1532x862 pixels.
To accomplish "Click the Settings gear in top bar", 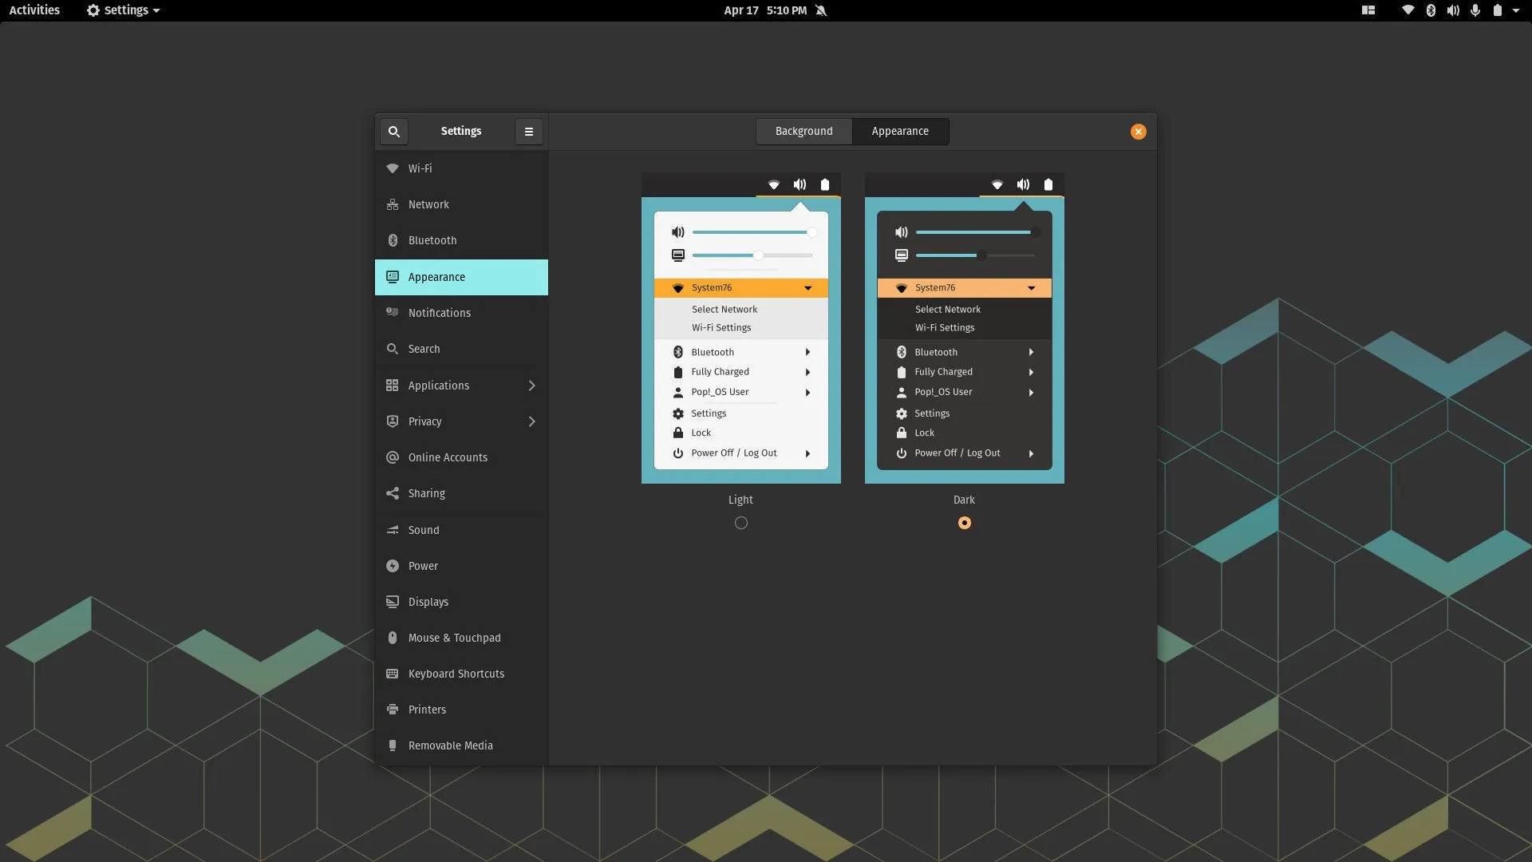I will (93, 10).
